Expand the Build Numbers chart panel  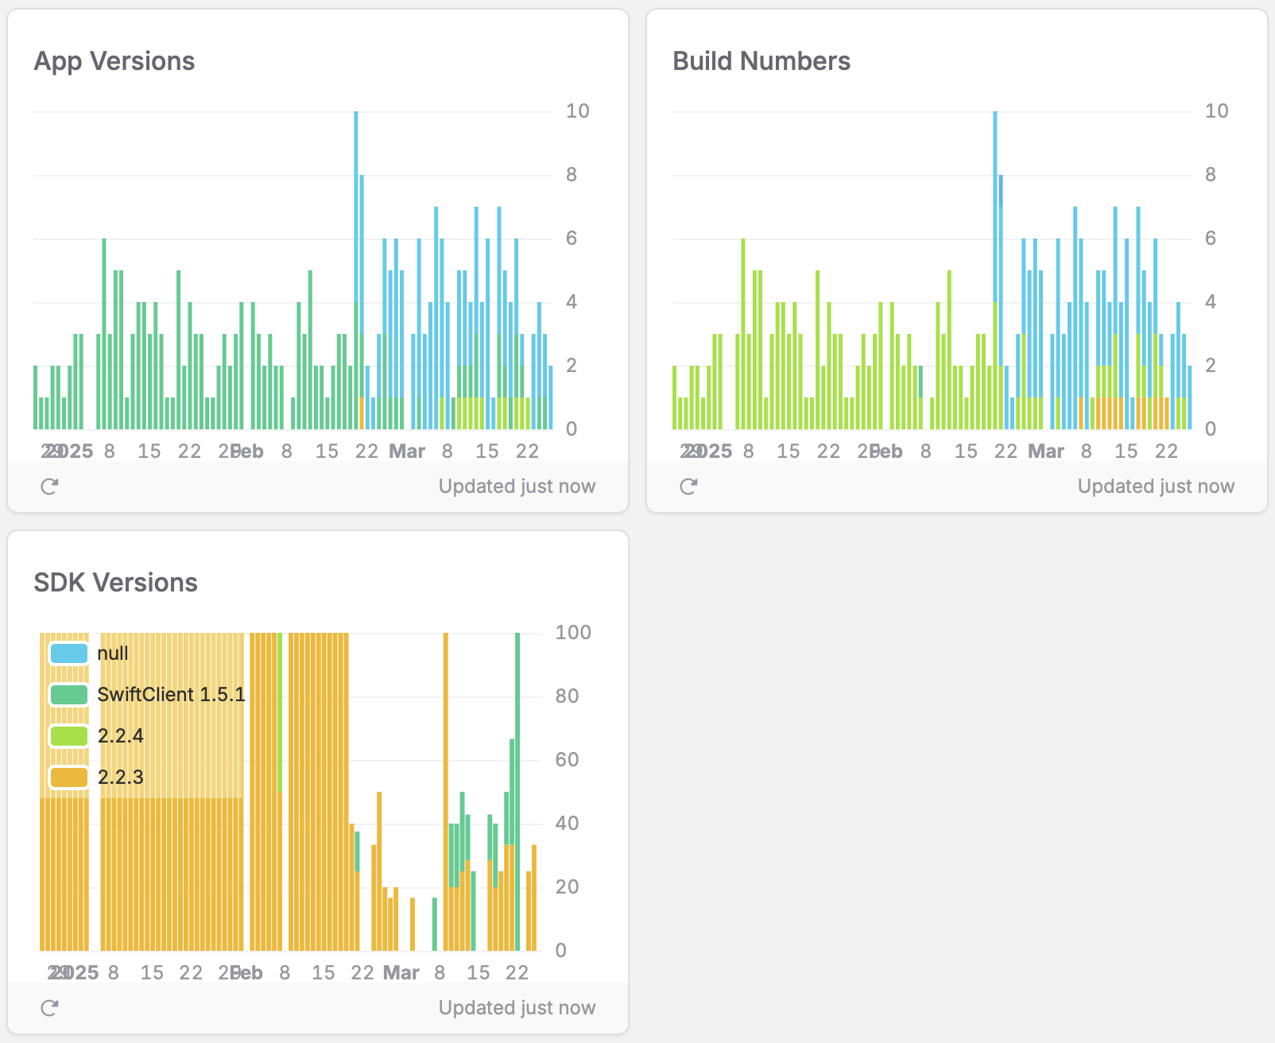tap(761, 61)
